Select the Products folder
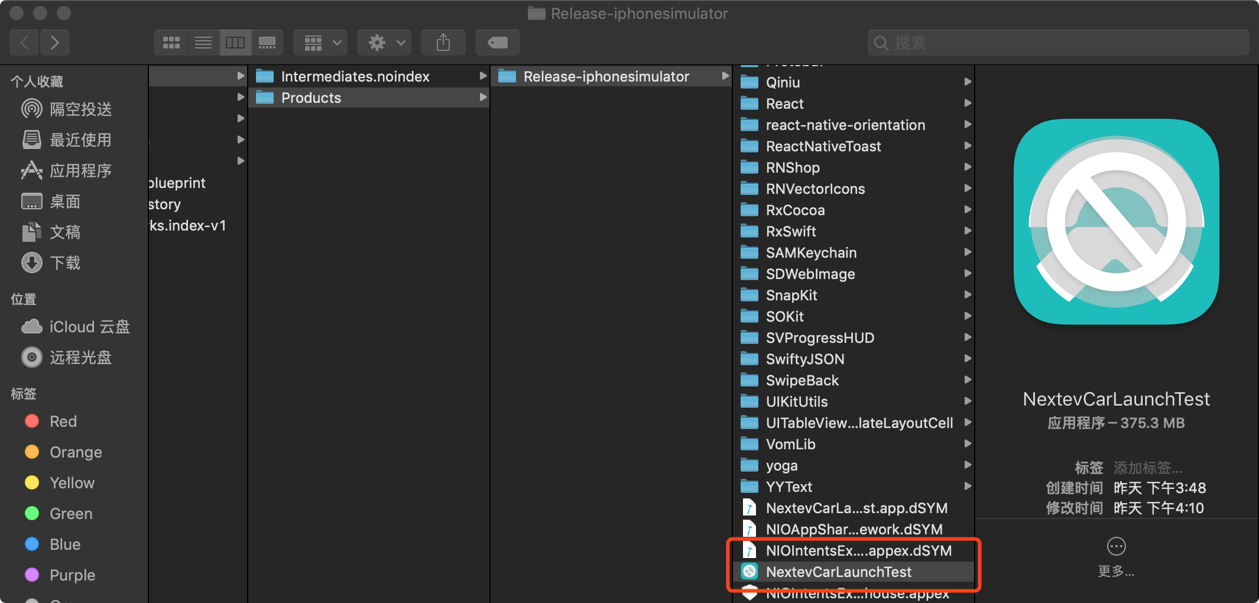1259x603 pixels. [x=311, y=98]
